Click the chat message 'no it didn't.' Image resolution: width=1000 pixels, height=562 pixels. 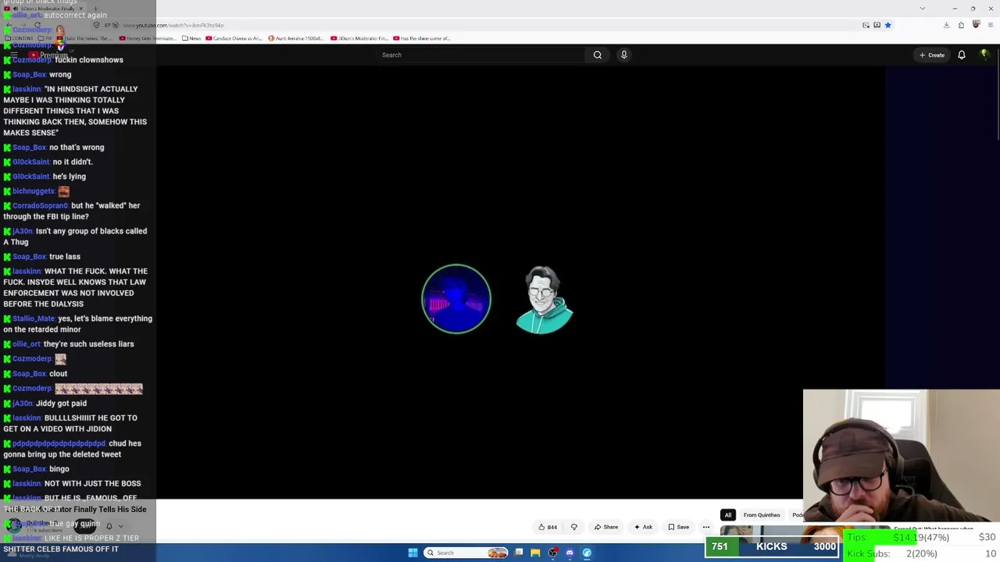pos(73,162)
